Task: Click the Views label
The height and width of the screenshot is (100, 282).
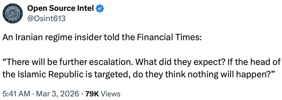Action: coord(111,94)
